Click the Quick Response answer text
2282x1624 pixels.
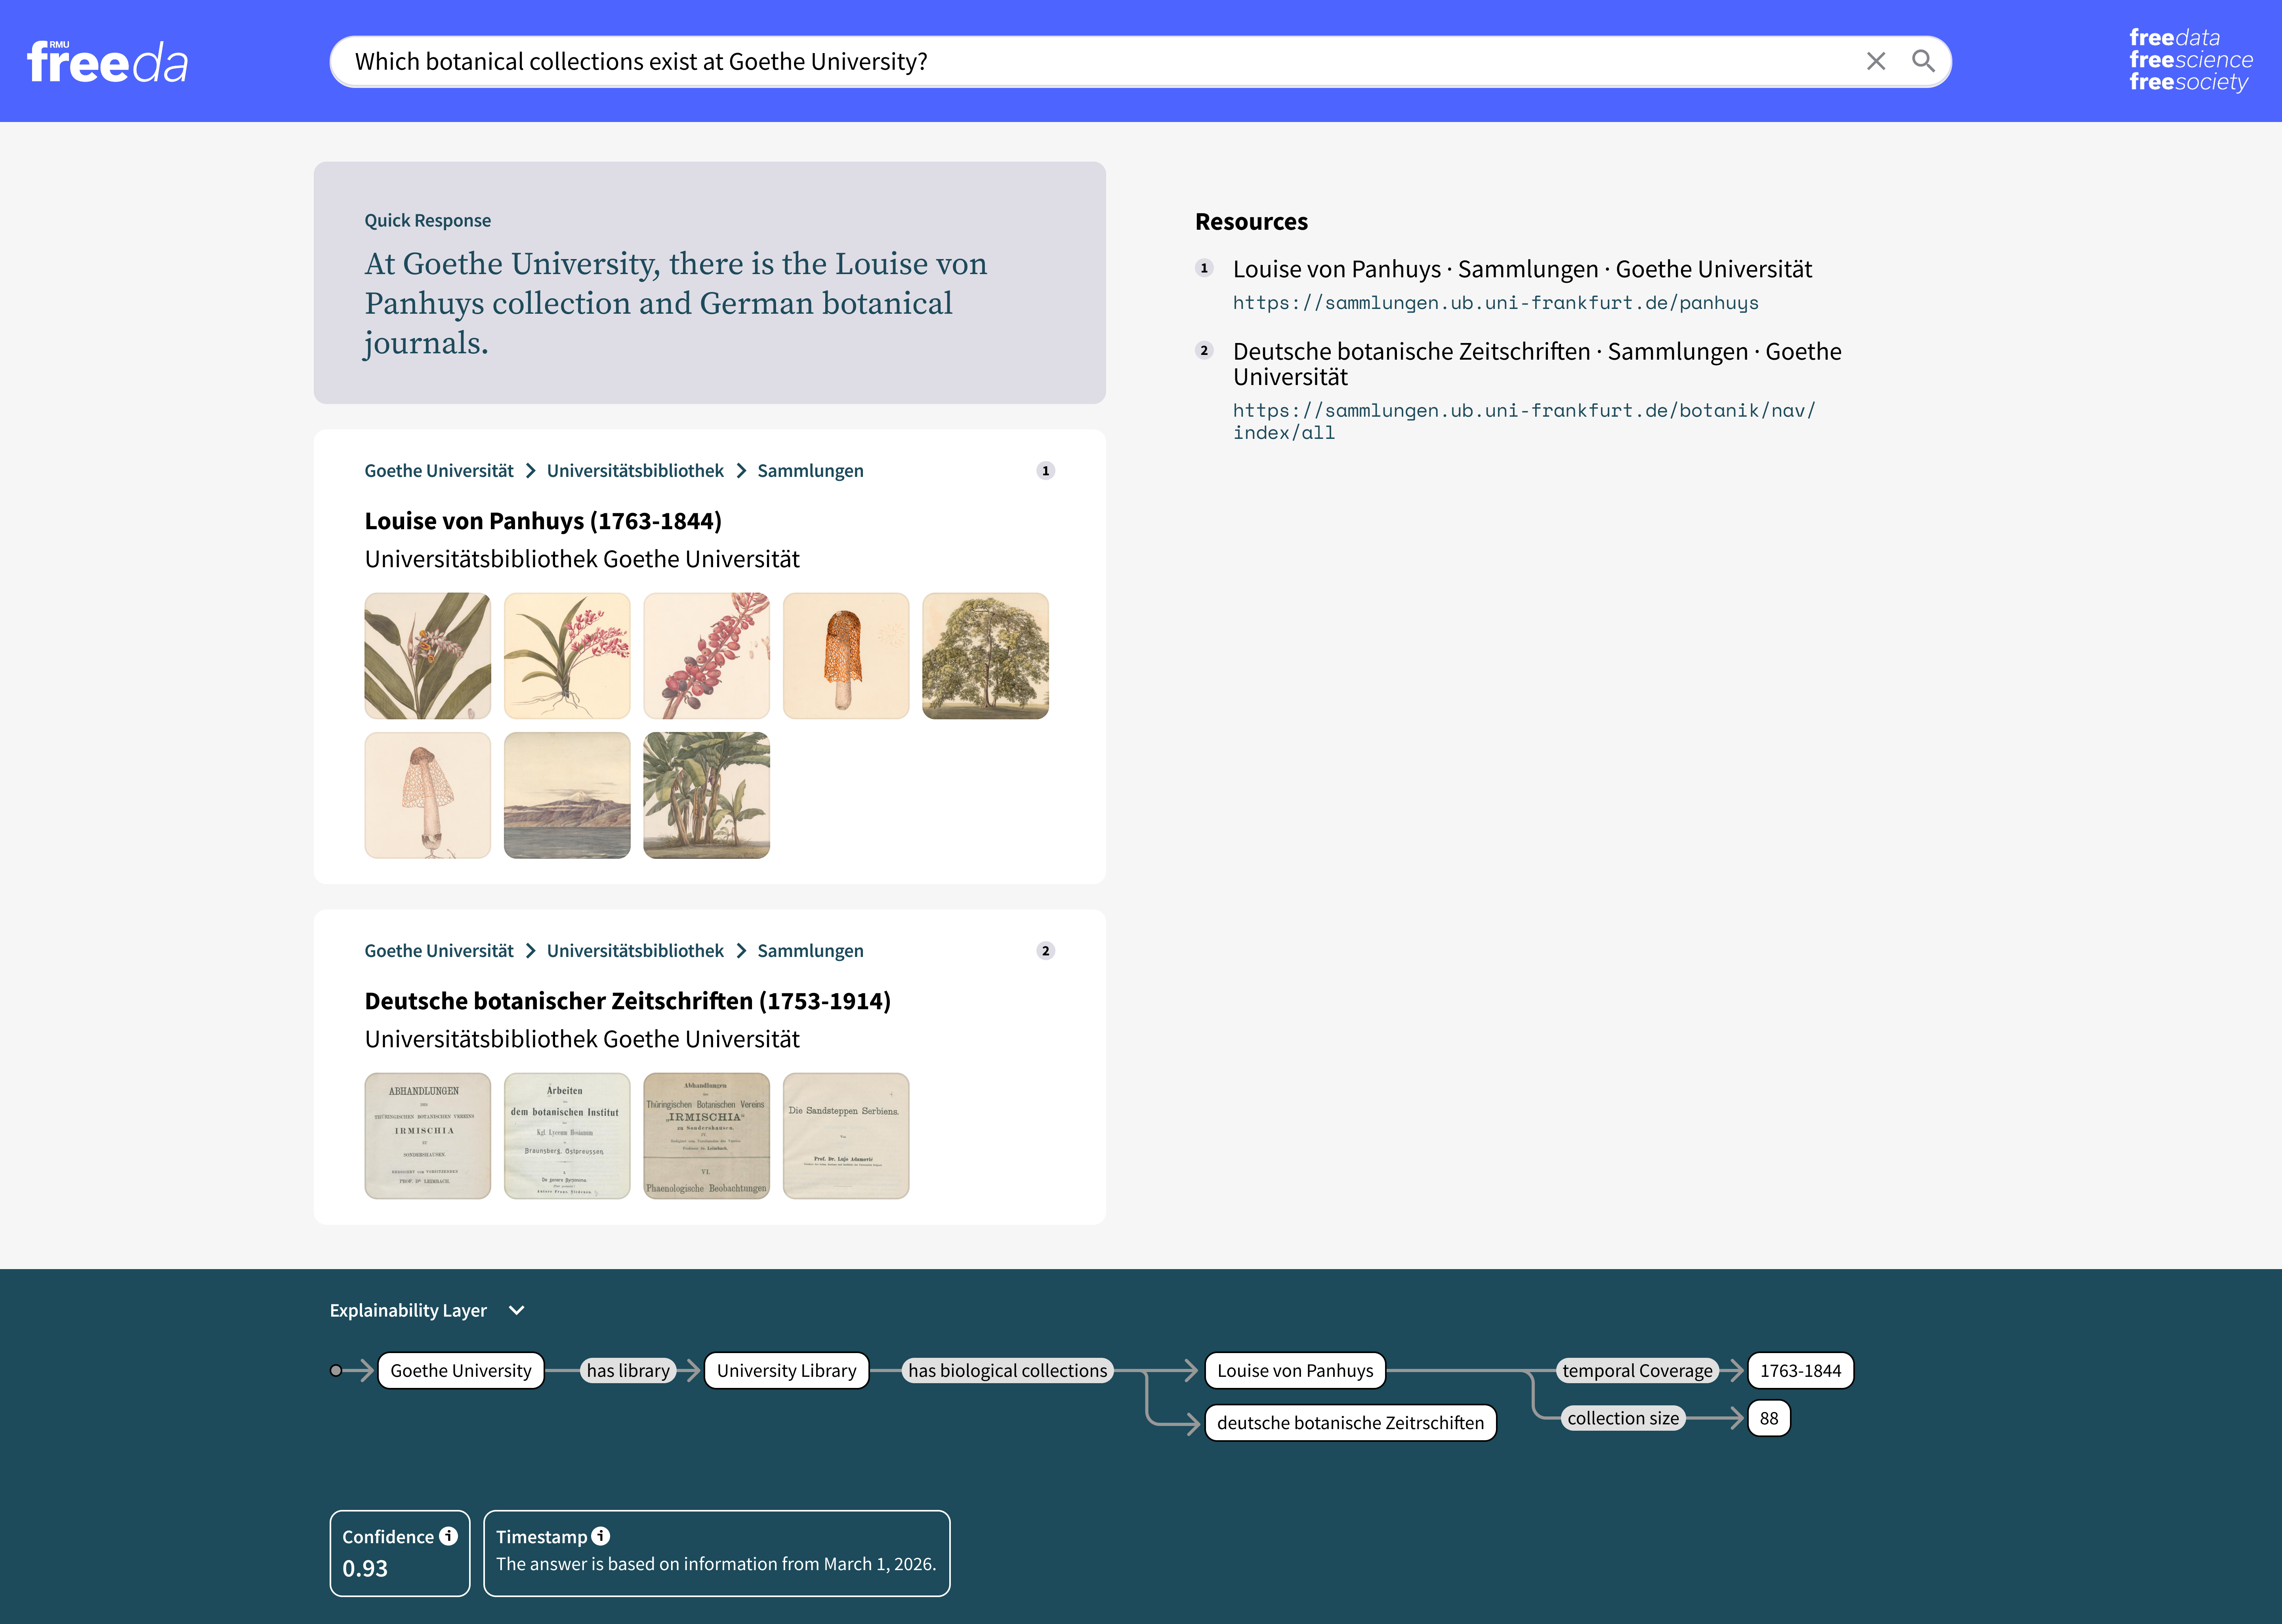click(676, 303)
